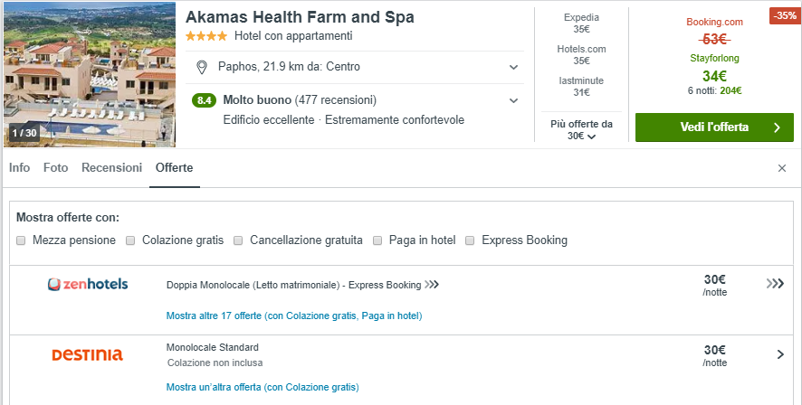This screenshot has height=405, width=802.
Task: Expand the Molto buono reviews section
Action: point(513,100)
